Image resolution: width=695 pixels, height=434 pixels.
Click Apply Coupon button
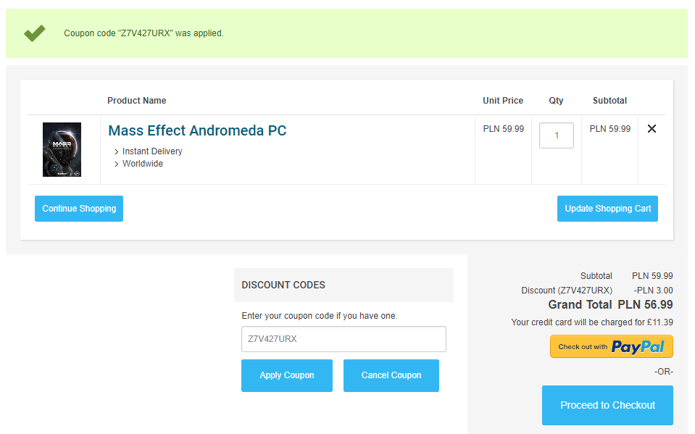tap(287, 375)
